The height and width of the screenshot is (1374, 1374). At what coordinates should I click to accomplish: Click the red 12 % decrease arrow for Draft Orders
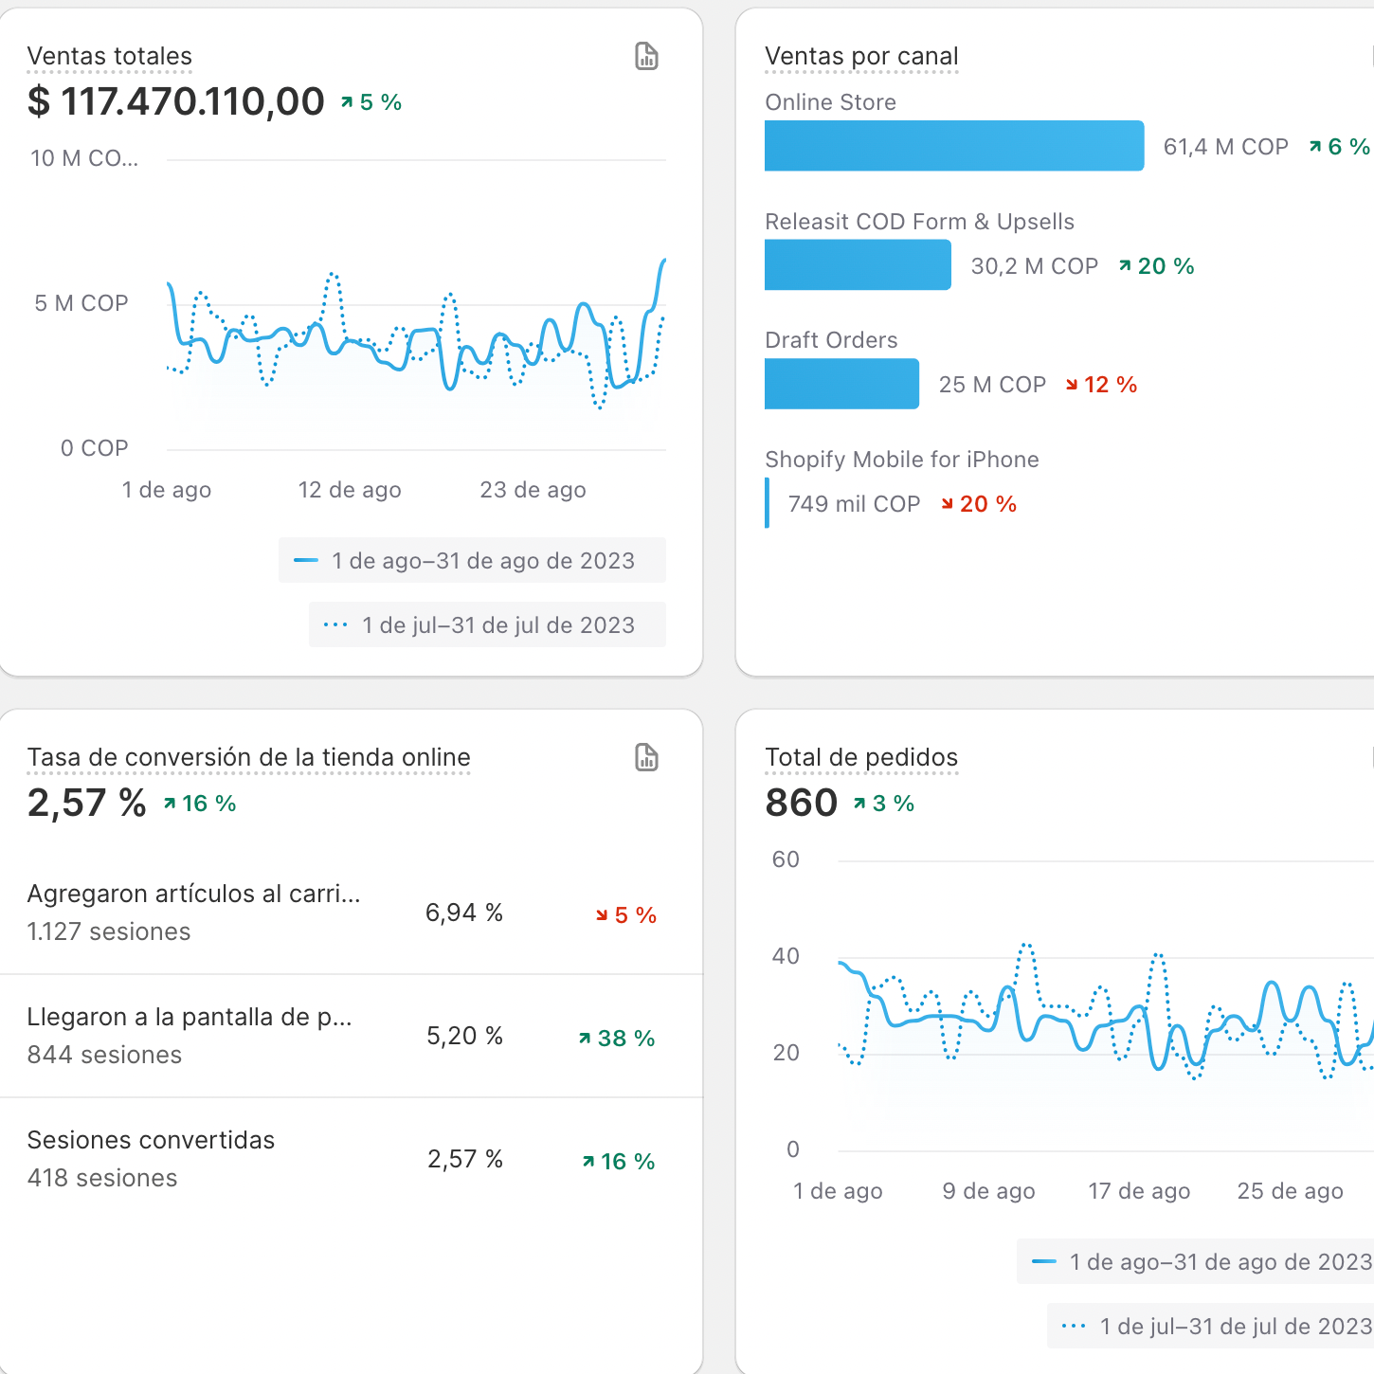1072,385
